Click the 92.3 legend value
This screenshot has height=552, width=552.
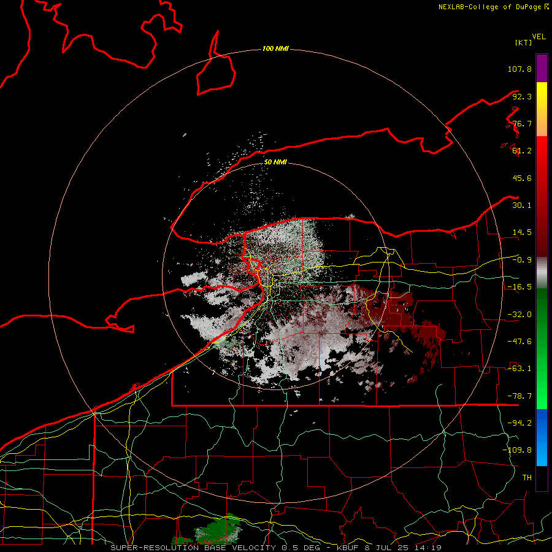coord(522,96)
